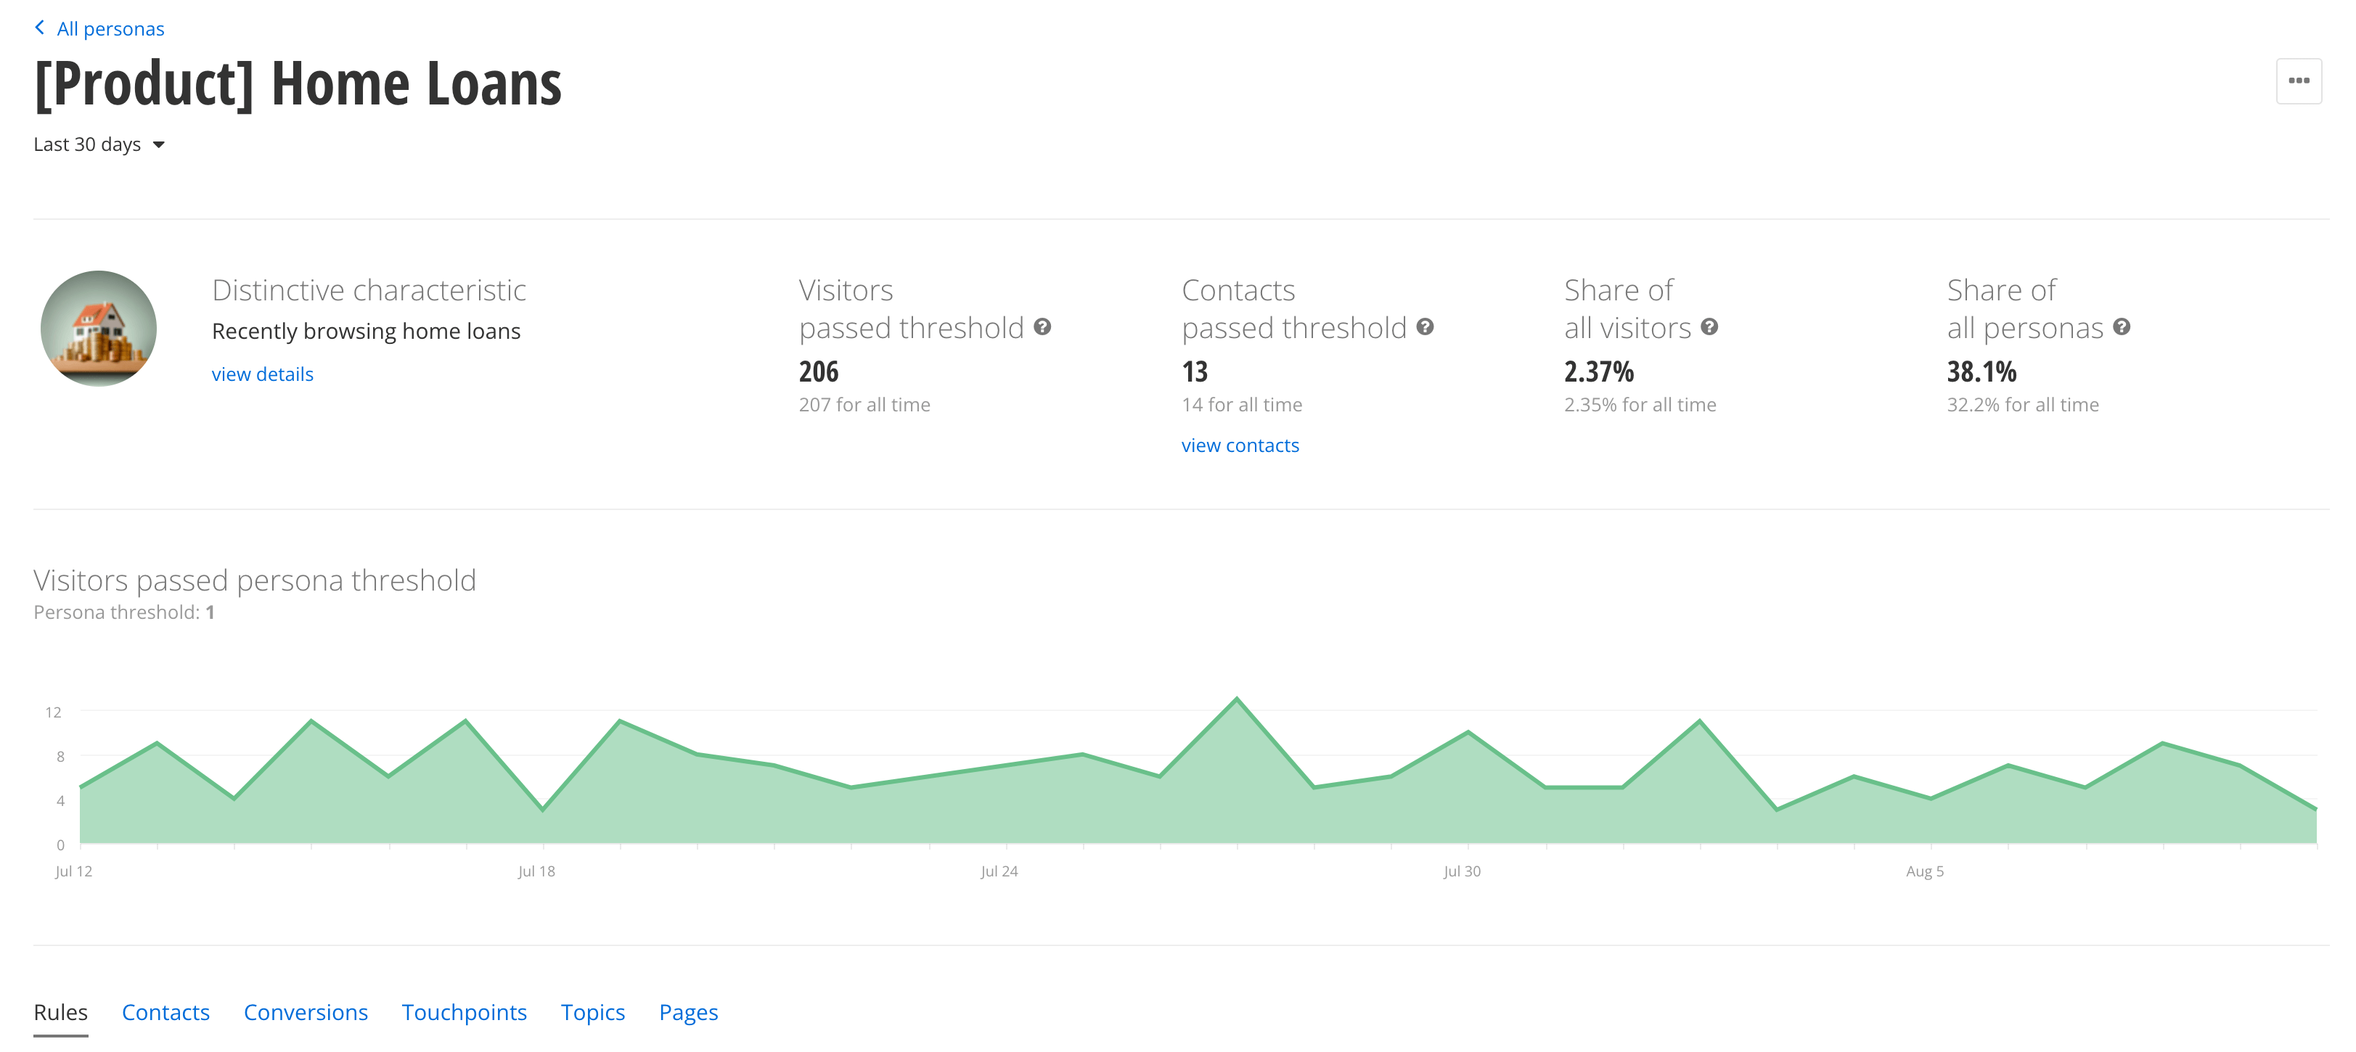Switch to the Contacts tab

[x=165, y=1012]
